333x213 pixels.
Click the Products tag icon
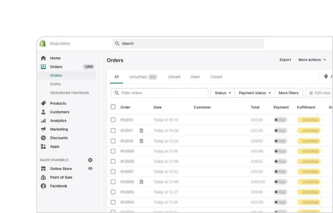coord(44,103)
